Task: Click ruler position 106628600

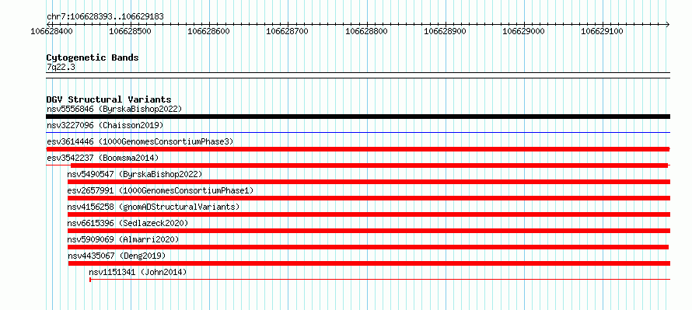Action: point(208,31)
